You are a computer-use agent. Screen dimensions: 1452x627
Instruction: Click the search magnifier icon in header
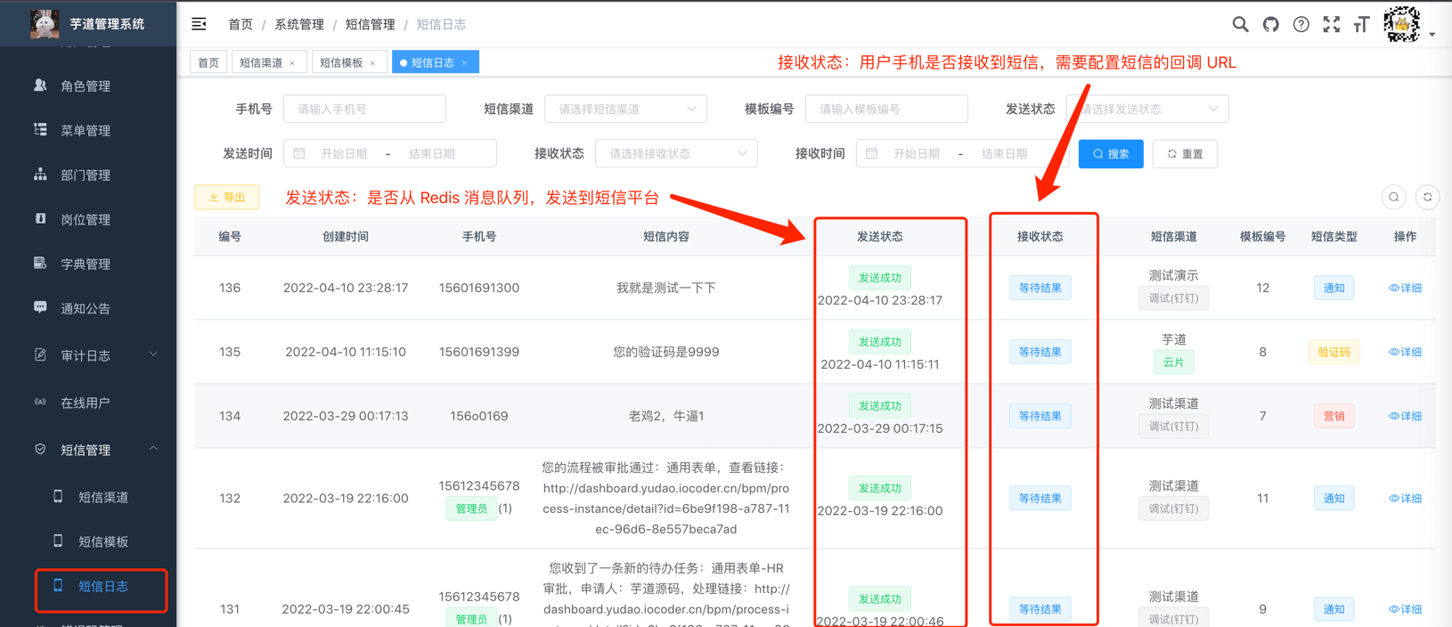pyautogui.click(x=1240, y=25)
